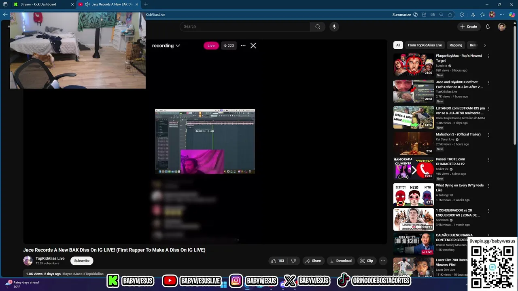Open options for PlaqueBoyMax video
Image resolution: width=518 pixels, height=291 pixels.
coord(488,56)
